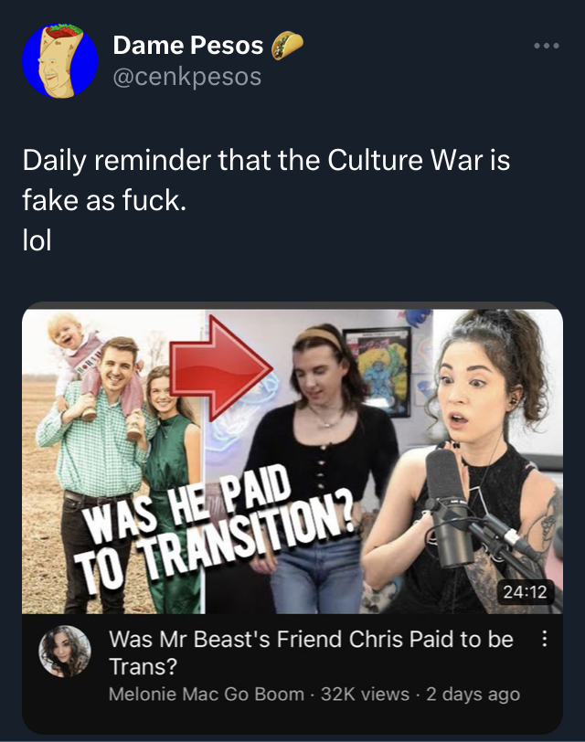Open the tweet's three-dot more options menu
Viewport: 585px width, 742px height.
point(547,46)
